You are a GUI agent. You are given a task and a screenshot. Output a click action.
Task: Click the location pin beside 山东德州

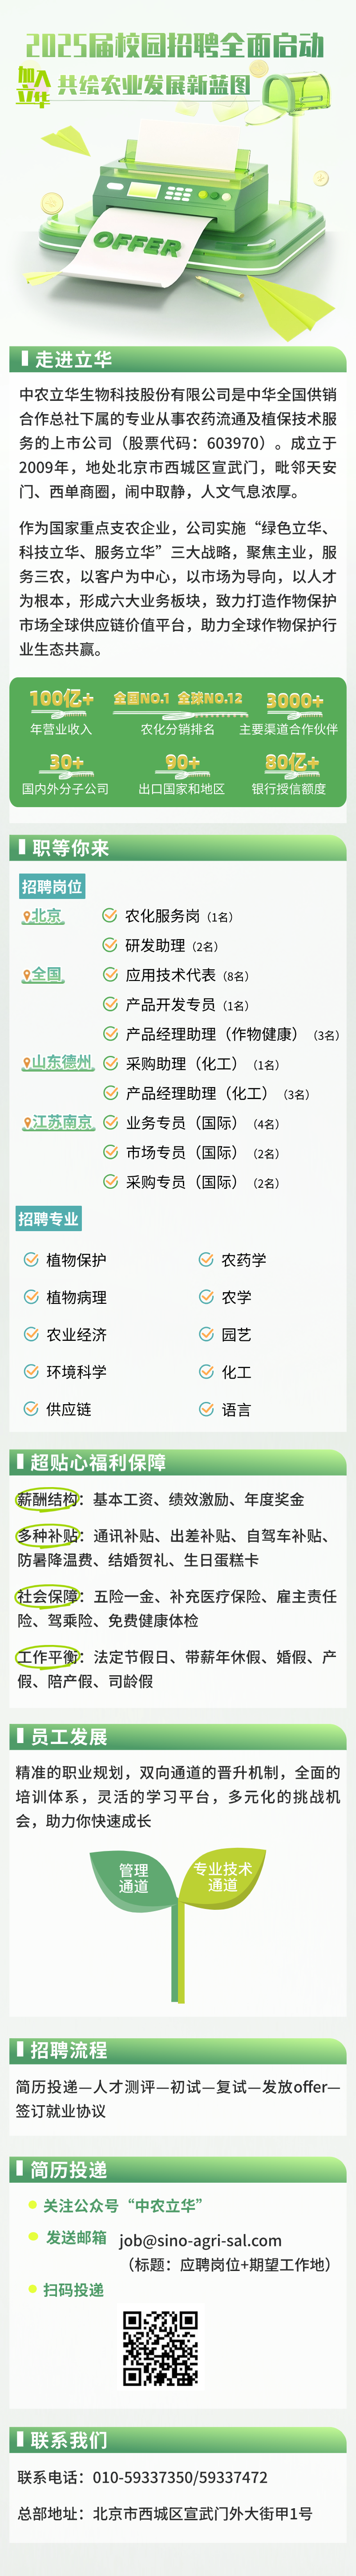(x=26, y=1063)
